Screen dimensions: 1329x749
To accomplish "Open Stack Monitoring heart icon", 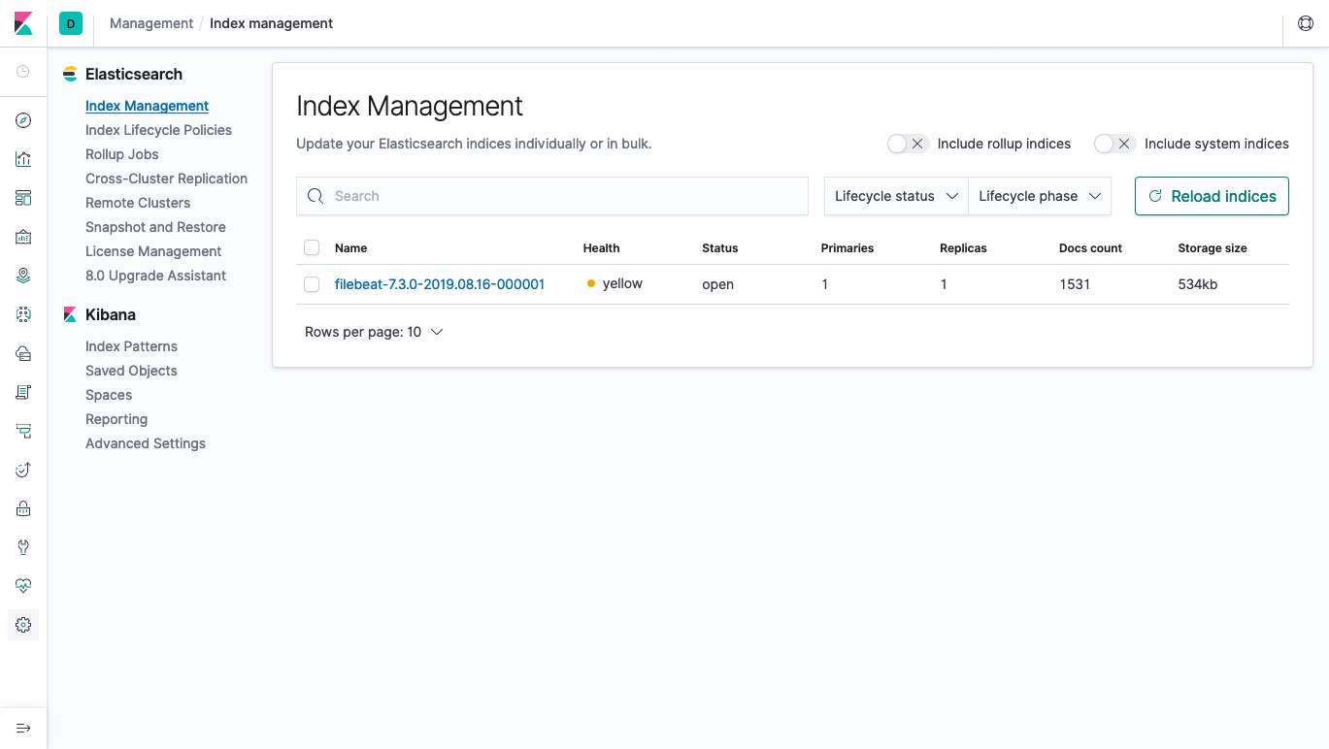I will tap(22, 585).
